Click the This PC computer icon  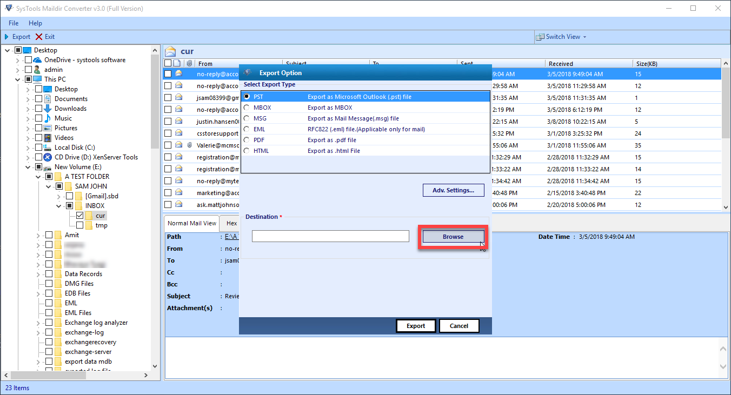[38, 79]
